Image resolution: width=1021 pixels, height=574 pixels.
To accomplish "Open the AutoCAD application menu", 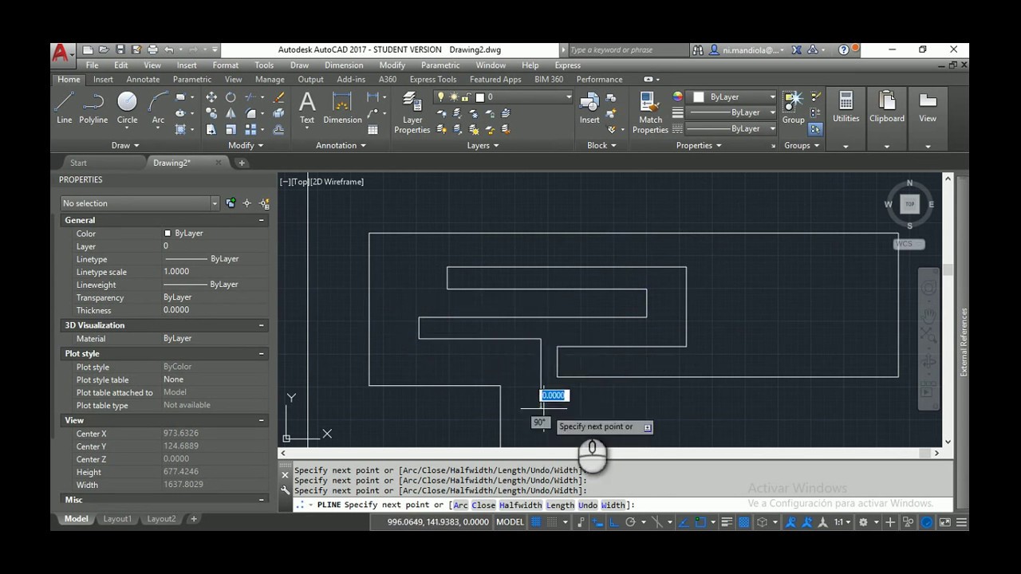I will pos(61,53).
